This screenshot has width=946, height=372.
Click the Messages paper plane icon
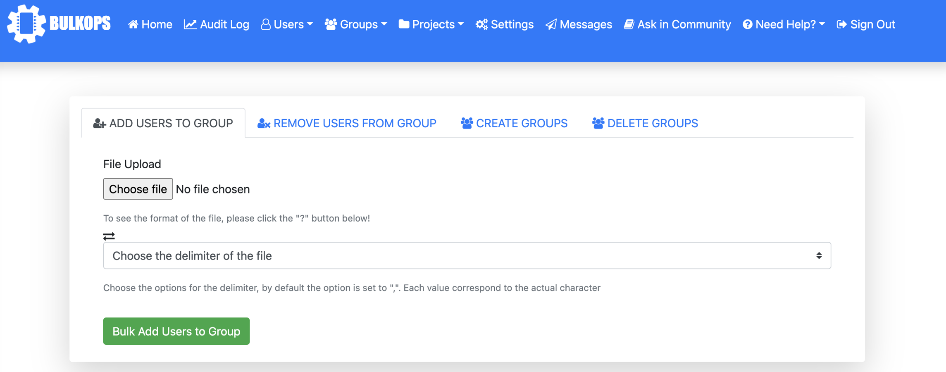tap(551, 24)
